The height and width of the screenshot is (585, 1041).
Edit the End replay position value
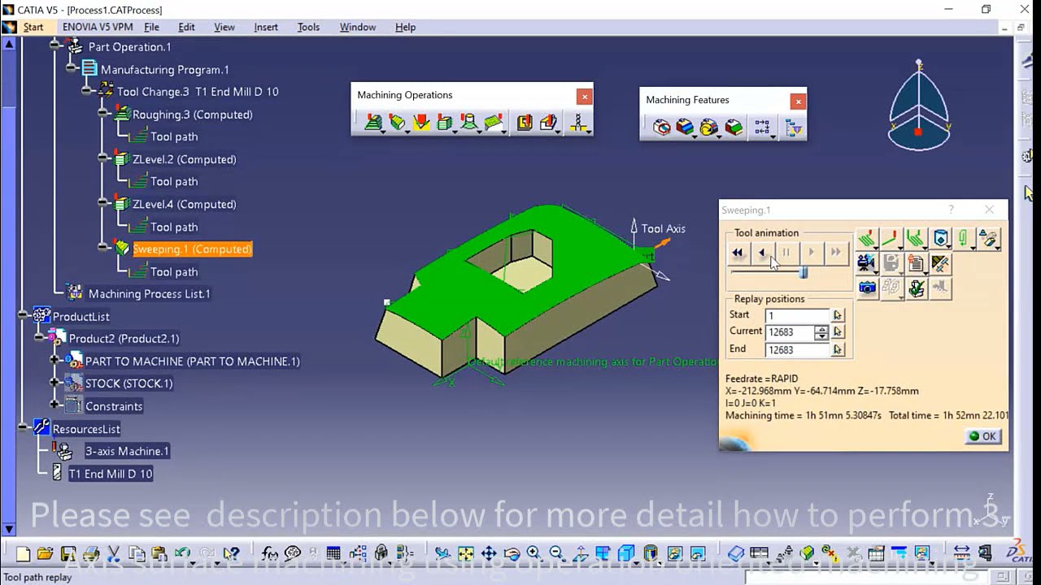coord(798,350)
